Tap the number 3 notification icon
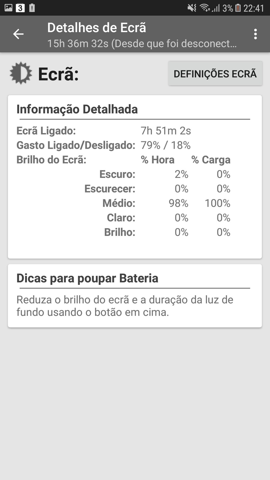Image resolution: width=270 pixels, height=480 pixels. click(x=20, y=8)
